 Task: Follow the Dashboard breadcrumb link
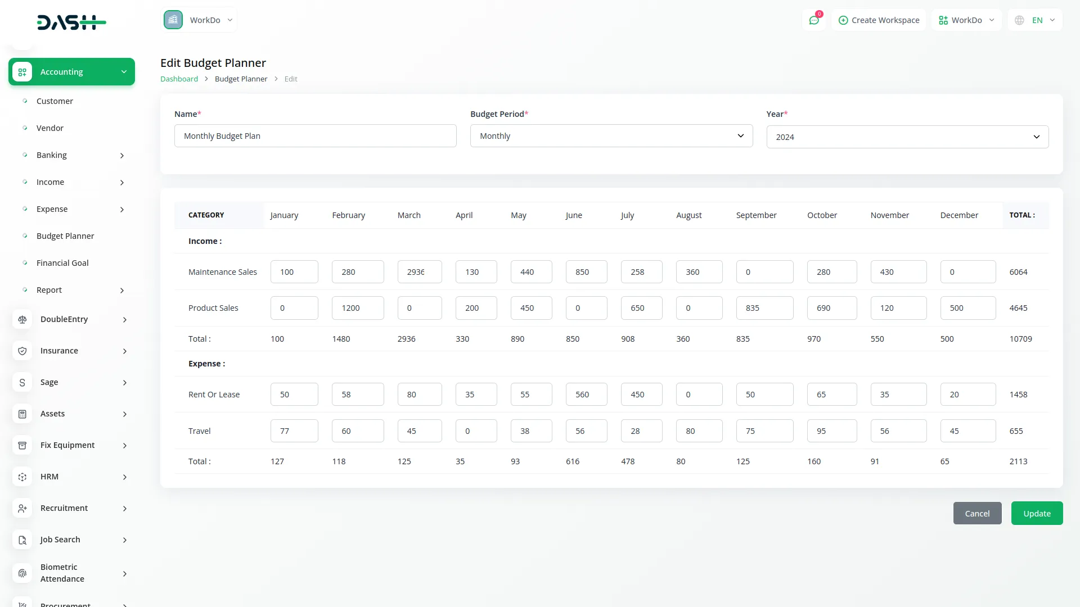(x=179, y=79)
